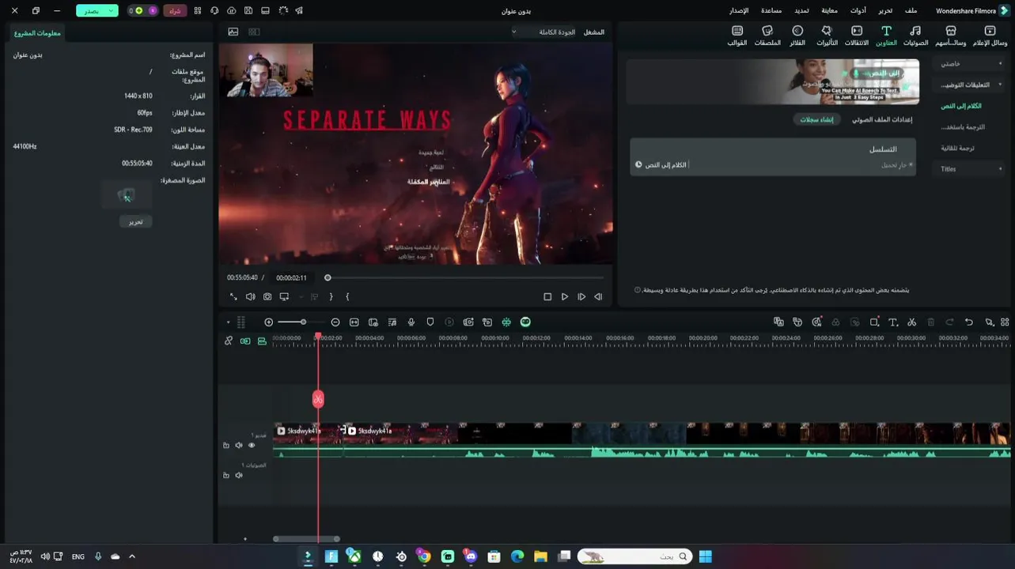Open the Titles (العناوين) tab
1015x569 pixels.
886,36
